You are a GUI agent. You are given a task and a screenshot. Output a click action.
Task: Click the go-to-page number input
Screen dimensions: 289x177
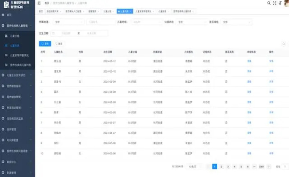tap(285, 166)
